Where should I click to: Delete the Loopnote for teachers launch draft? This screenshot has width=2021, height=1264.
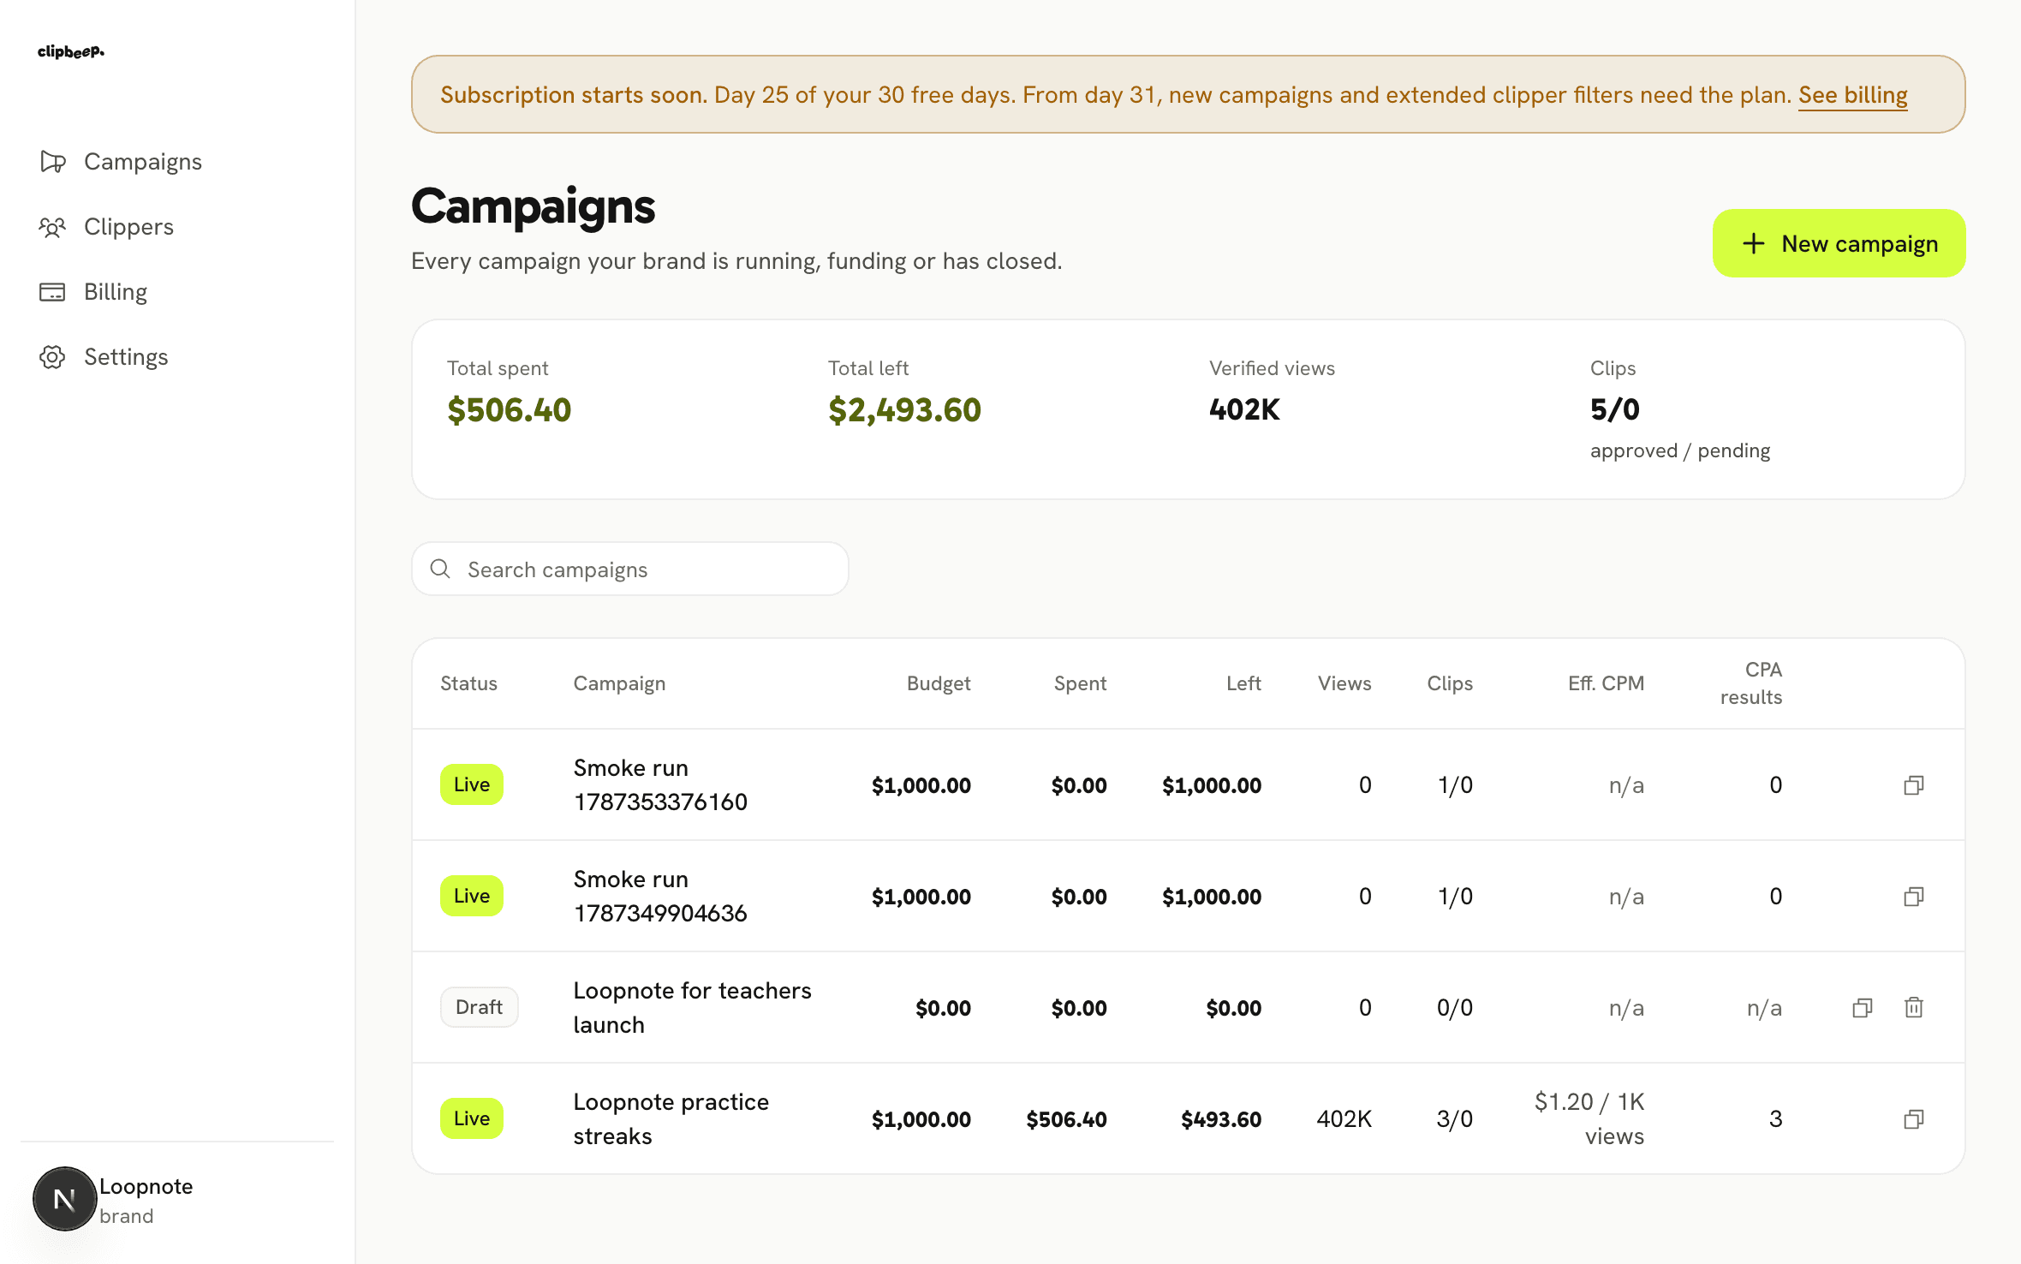coord(1914,1008)
